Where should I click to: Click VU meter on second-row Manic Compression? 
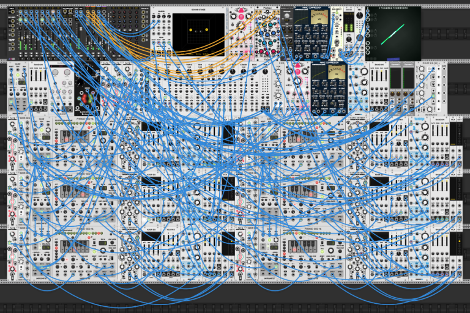click(337, 72)
